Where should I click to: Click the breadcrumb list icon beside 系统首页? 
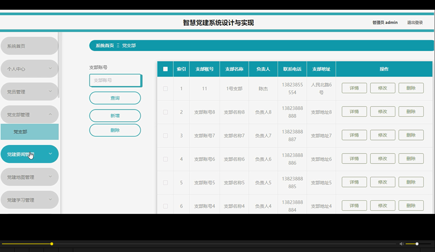(x=117, y=45)
